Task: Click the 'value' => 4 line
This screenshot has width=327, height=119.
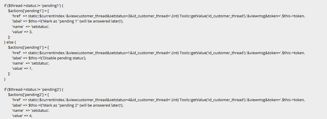Action: click(x=22, y=116)
